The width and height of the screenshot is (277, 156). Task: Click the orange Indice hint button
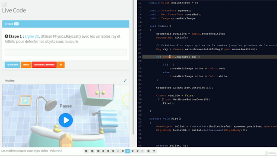pos(26,65)
